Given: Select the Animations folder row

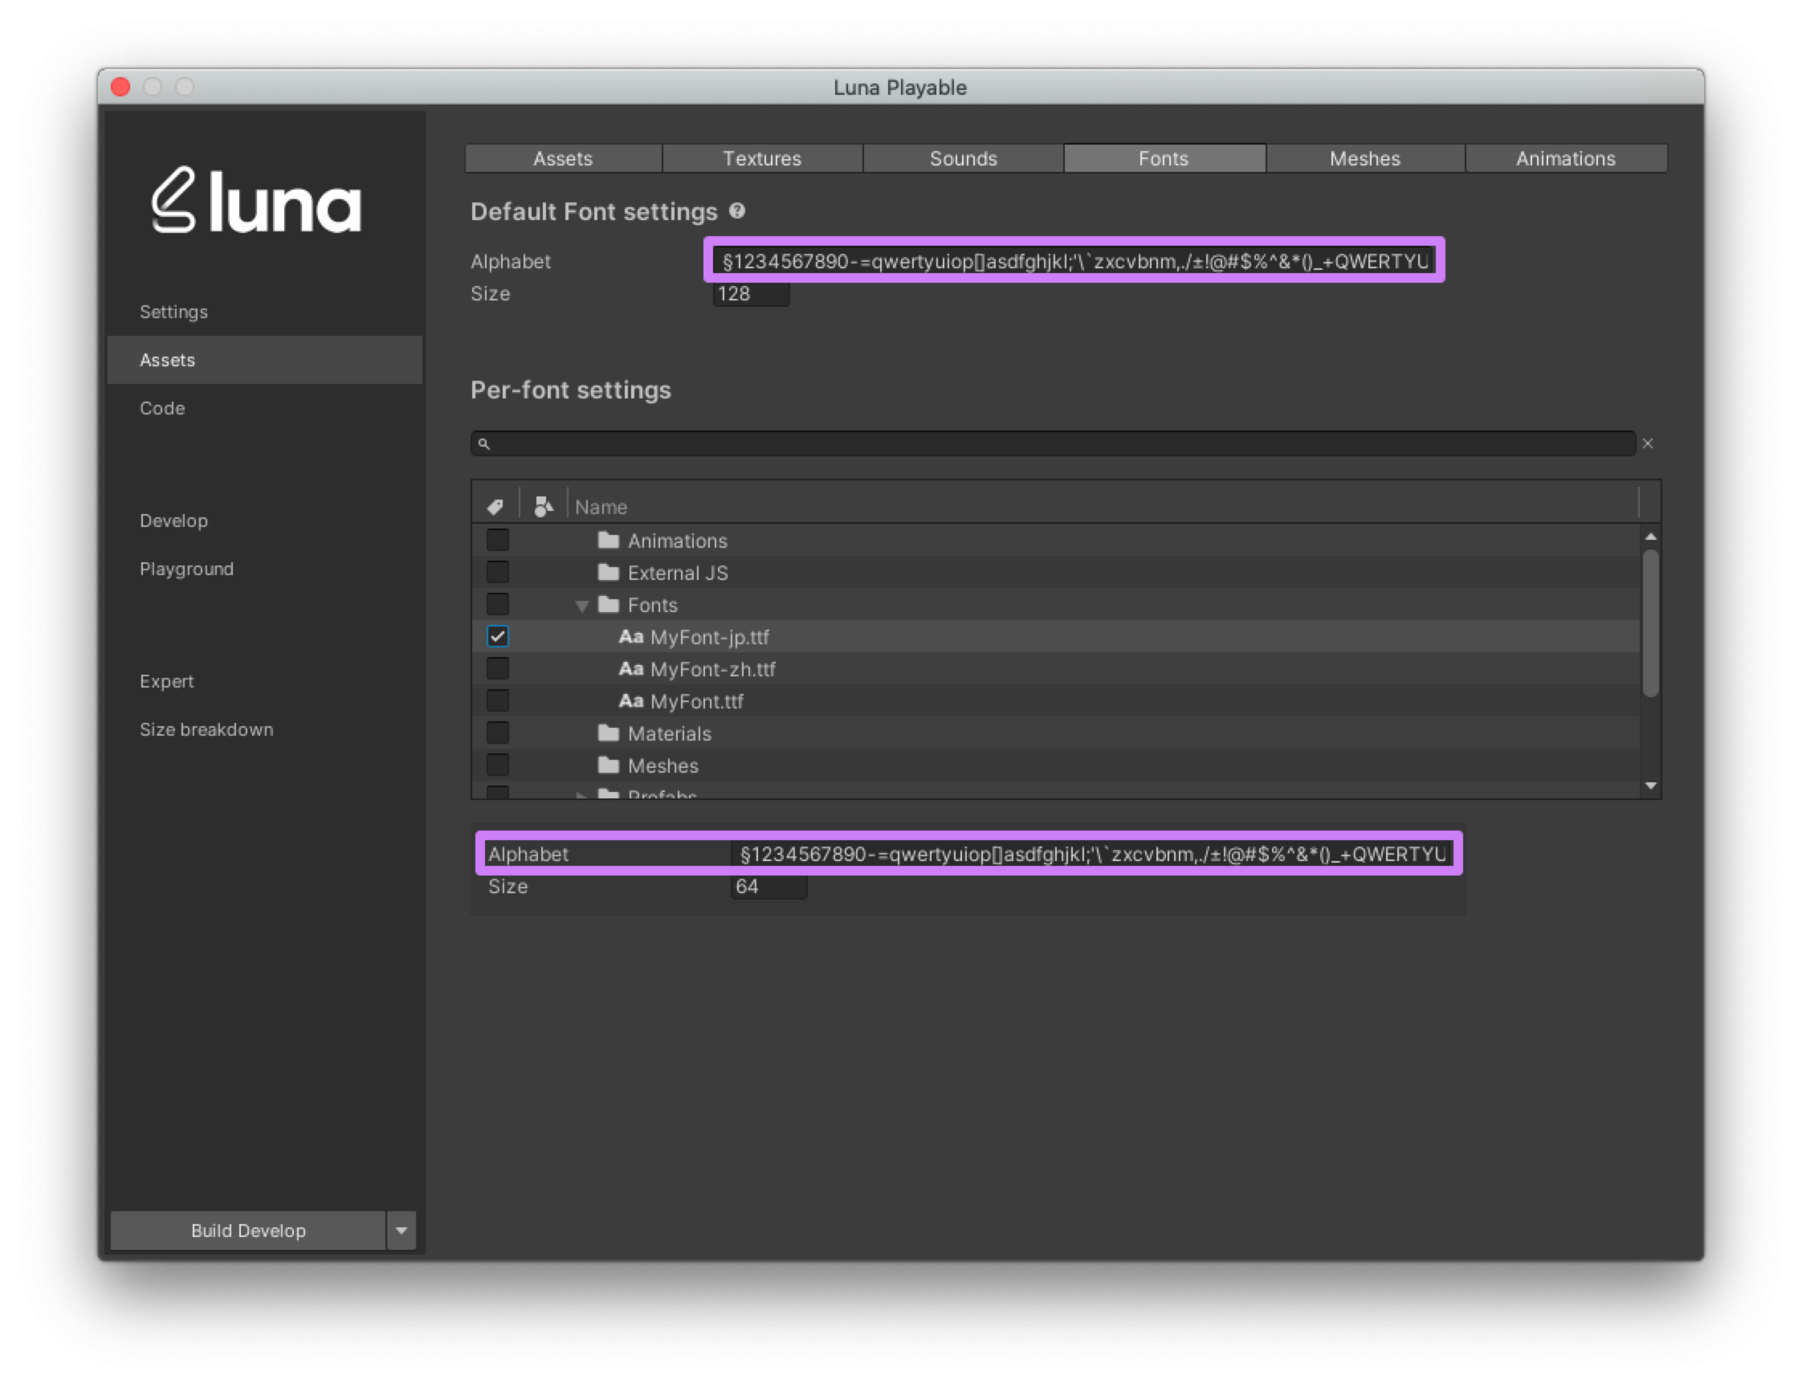Looking at the screenshot, I should [1055, 540].
